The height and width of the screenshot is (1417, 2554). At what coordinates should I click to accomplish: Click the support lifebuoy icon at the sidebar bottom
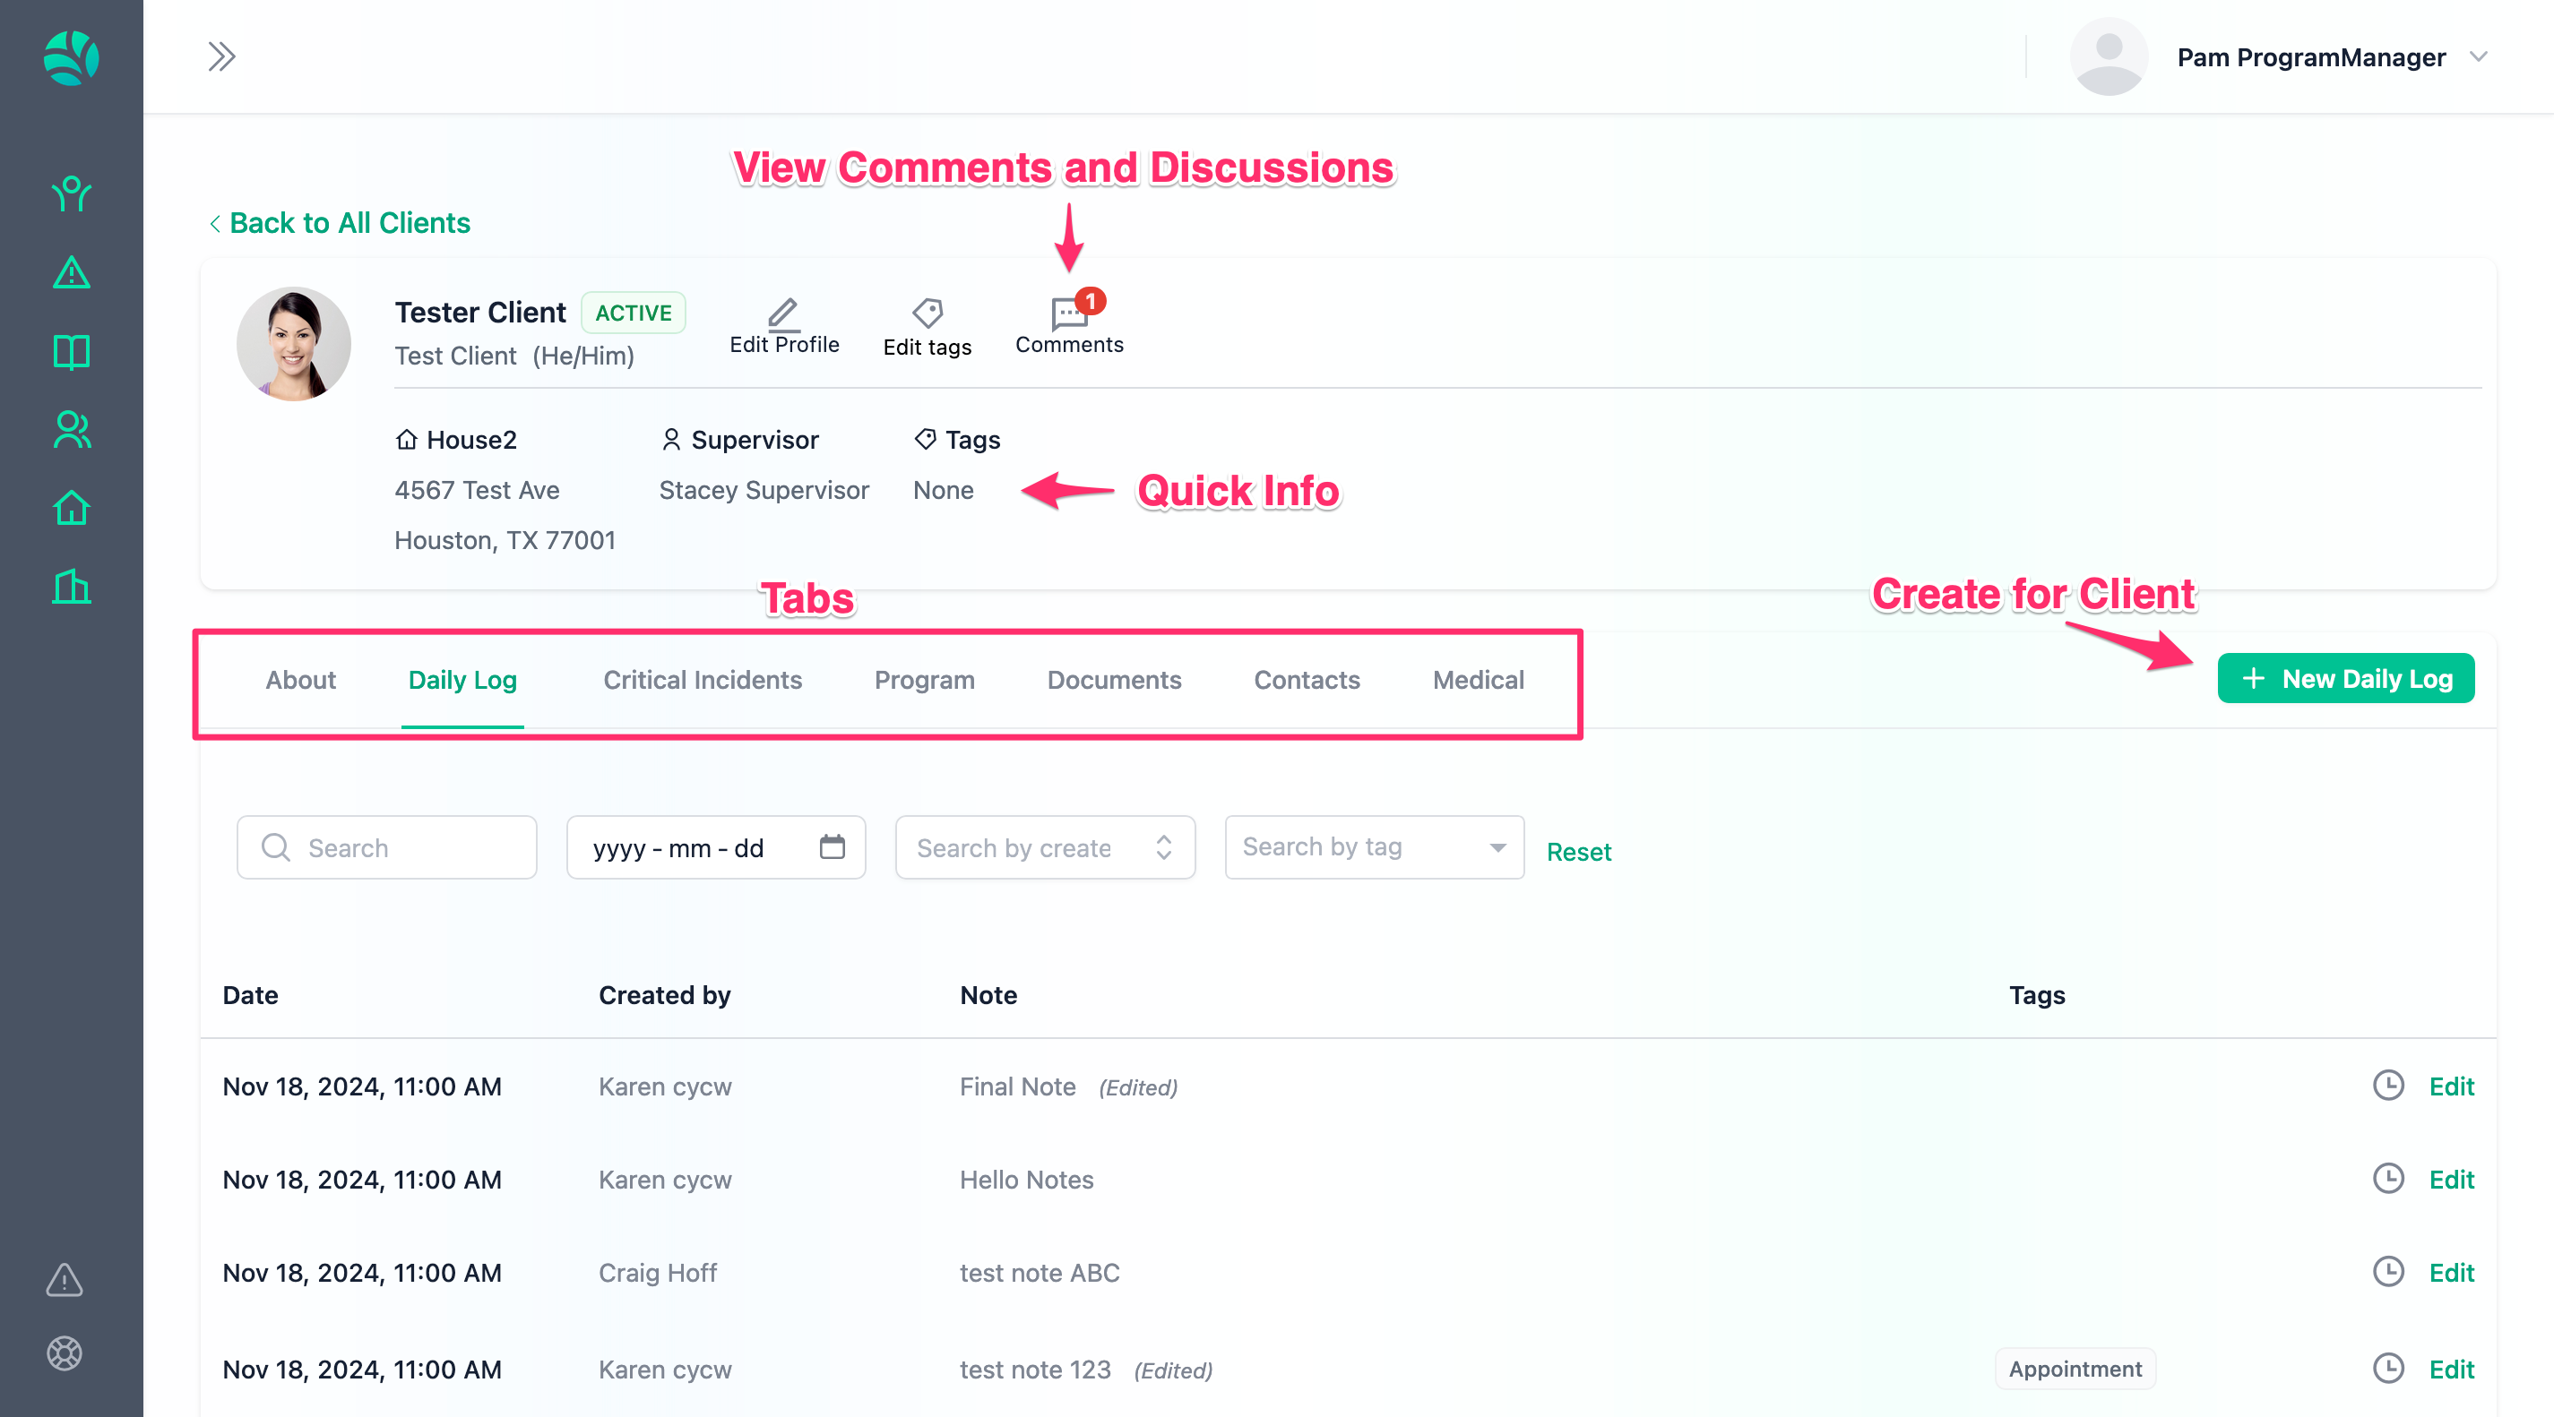65,1353
